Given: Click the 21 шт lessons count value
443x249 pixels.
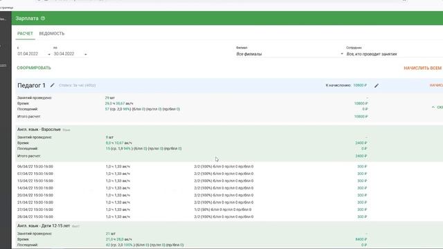Looking at the screenshot, I should 111,234.
